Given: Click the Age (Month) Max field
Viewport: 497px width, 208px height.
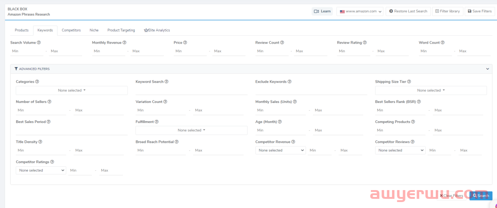Looking at the screenshot, I should 338,130.
